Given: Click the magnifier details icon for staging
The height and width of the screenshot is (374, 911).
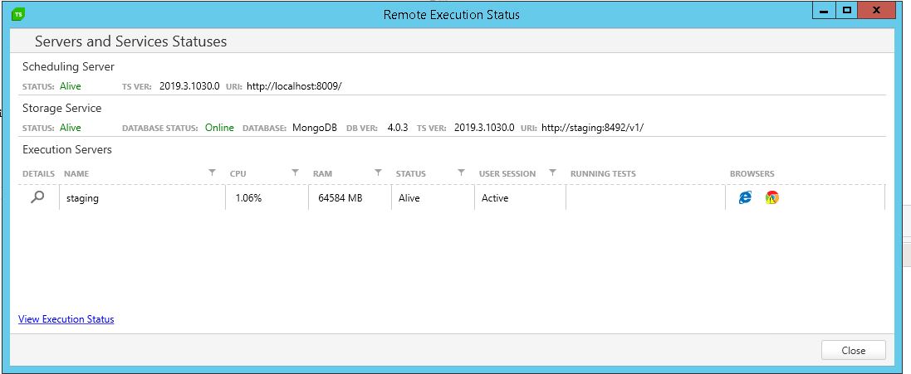Looking at the screenshot, I should tap(37, 198).
